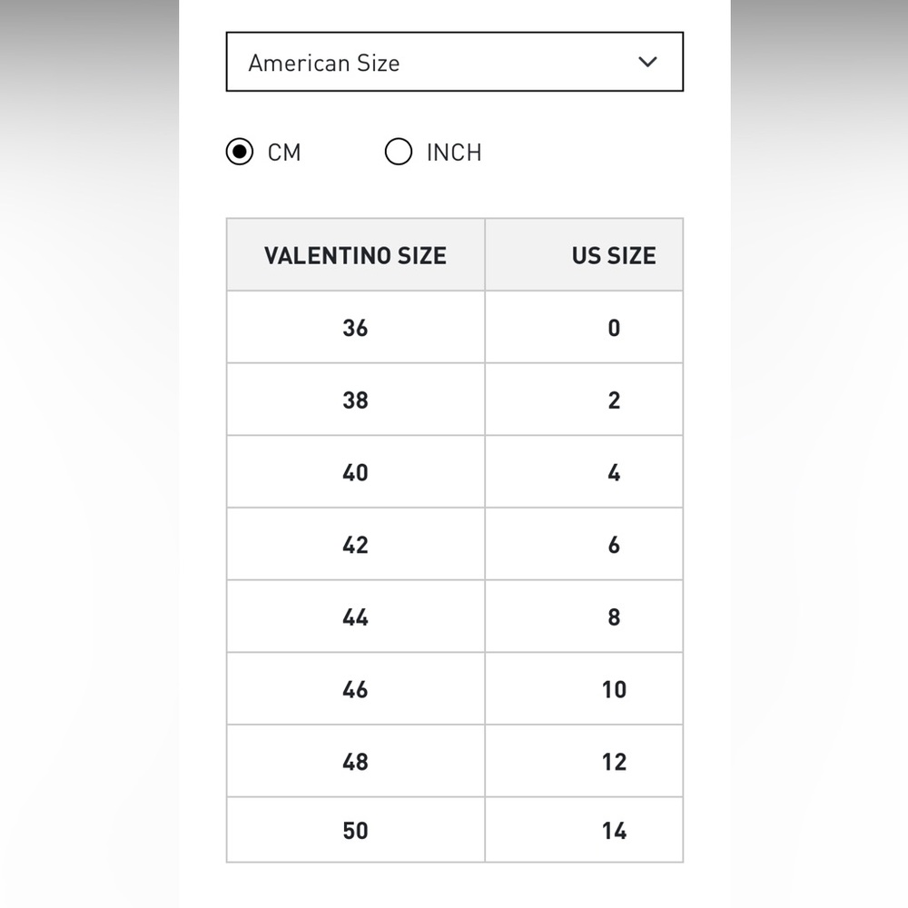The height and width of the screenshot is (908, 908).
Task: Click the US SIZE column header
Action: point(584,255)
